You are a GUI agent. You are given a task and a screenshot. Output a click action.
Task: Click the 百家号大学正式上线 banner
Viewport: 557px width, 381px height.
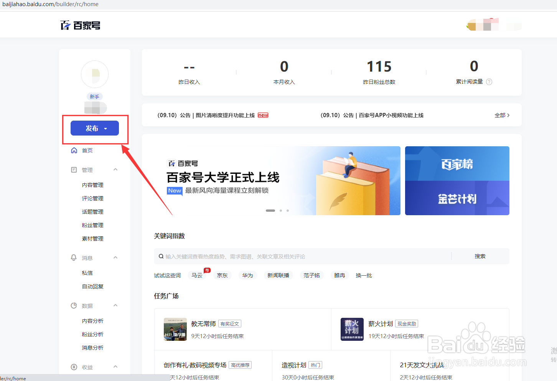[x=277, y=181]
